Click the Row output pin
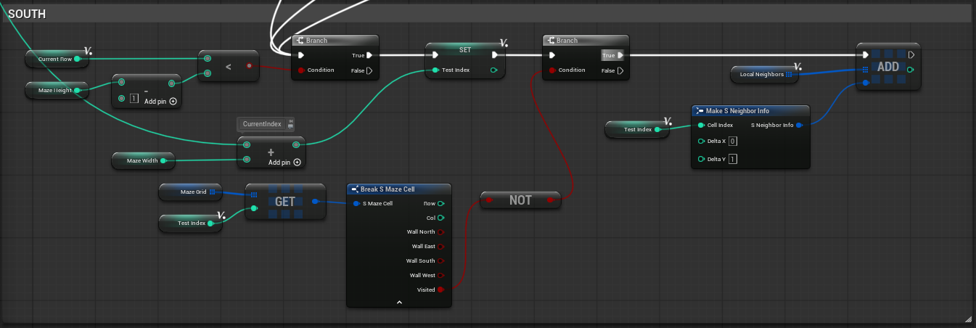The height and width of the screenshot is (328, 976). tap(441, 203)
